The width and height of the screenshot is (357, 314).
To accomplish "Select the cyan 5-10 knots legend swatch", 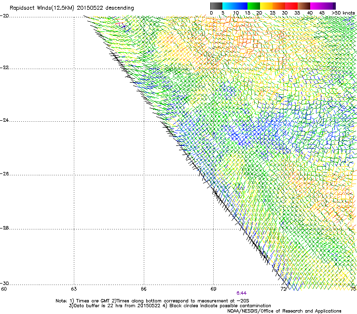I will pyautogui.click(x=229, y=6).
